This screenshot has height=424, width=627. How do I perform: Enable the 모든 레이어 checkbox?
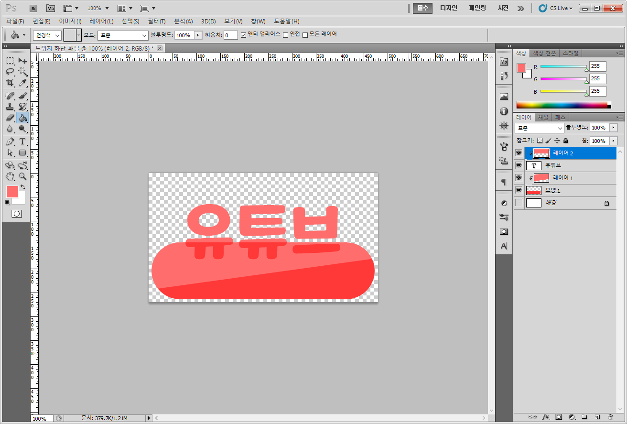click(305, 35)
